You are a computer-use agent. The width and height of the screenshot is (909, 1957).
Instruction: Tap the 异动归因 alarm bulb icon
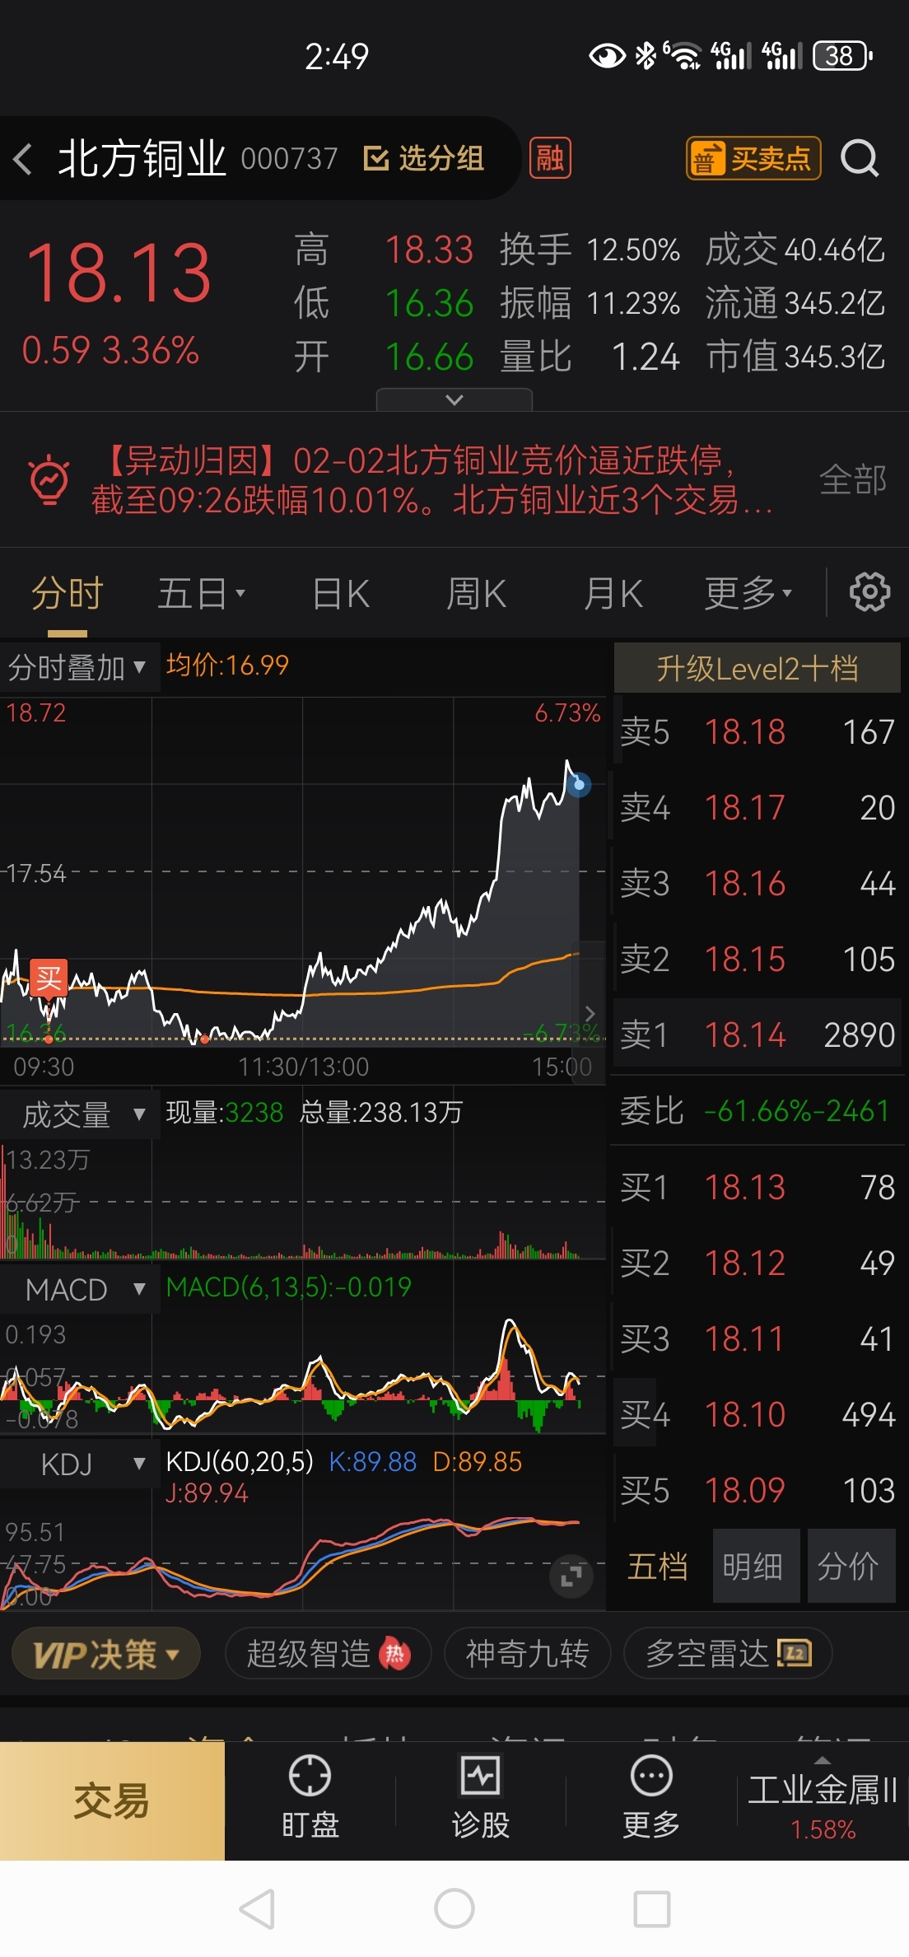point(49,479)
